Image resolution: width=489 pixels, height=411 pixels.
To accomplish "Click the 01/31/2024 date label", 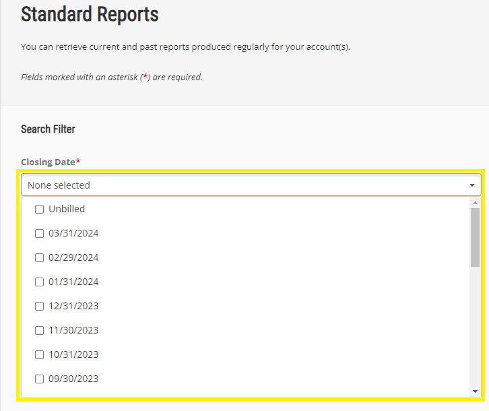I will point(73,282).
